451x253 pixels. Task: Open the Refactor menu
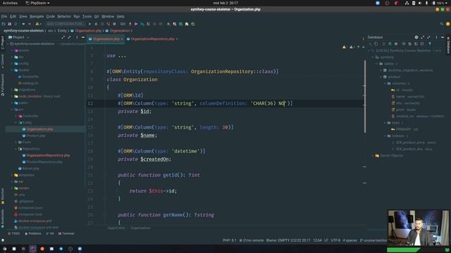64,16
